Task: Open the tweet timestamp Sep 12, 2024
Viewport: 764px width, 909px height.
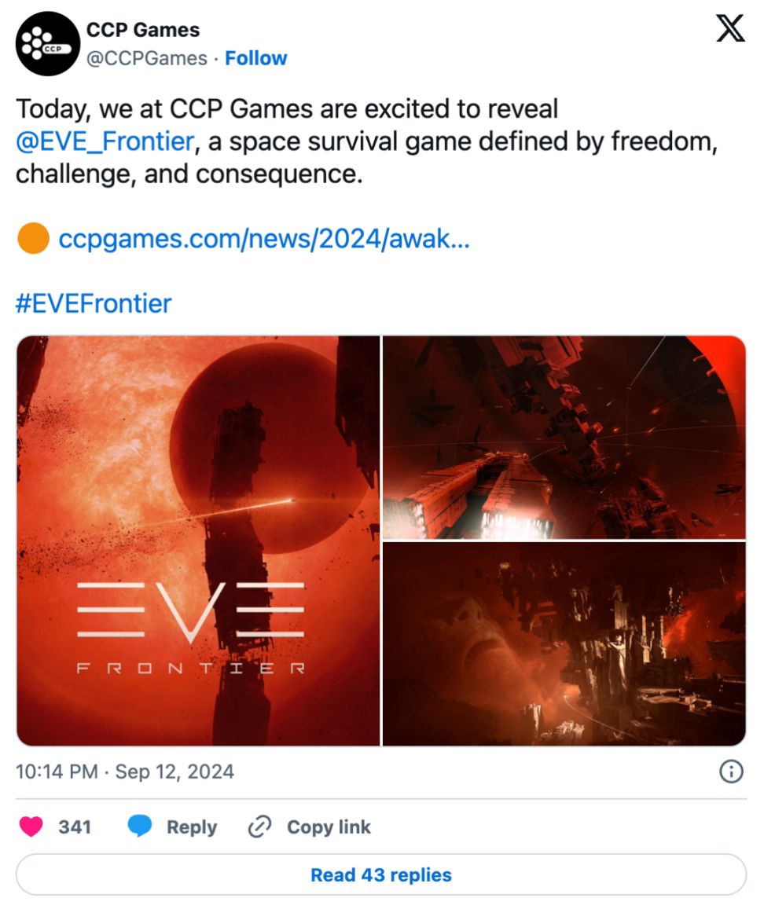Action: point(125,772)
